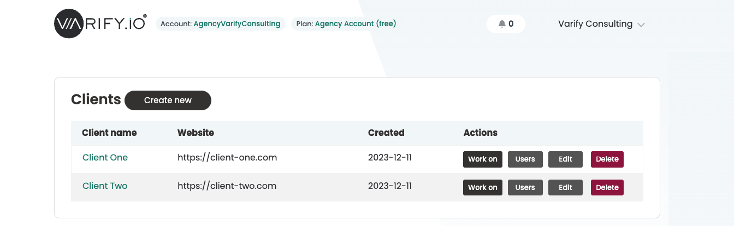This screenshot has width=734, height=226.
Task: Open Users for Client One
Action: [x=525, y=159]
